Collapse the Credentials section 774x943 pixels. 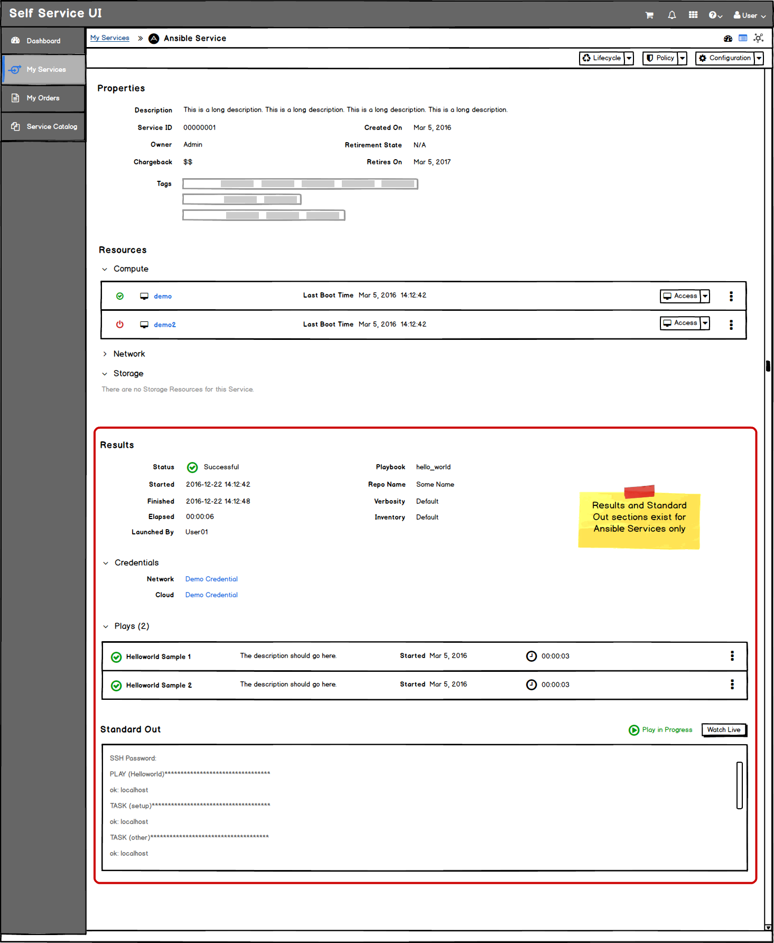click(106, 563)
